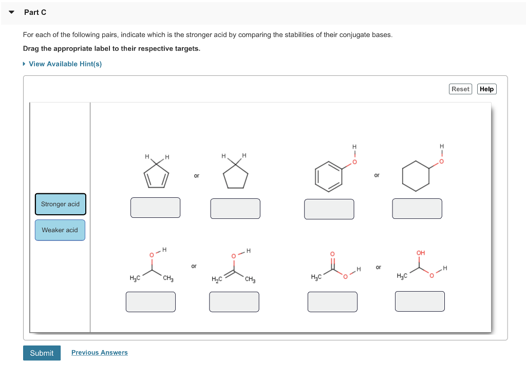Open the Help dialog

click(486, 89)
